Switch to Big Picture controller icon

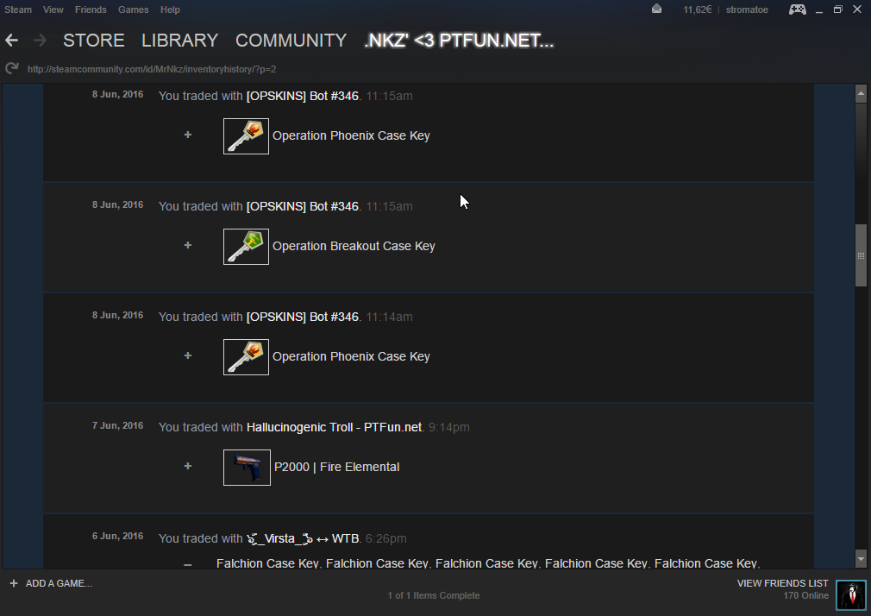click(x=798, y=9)
